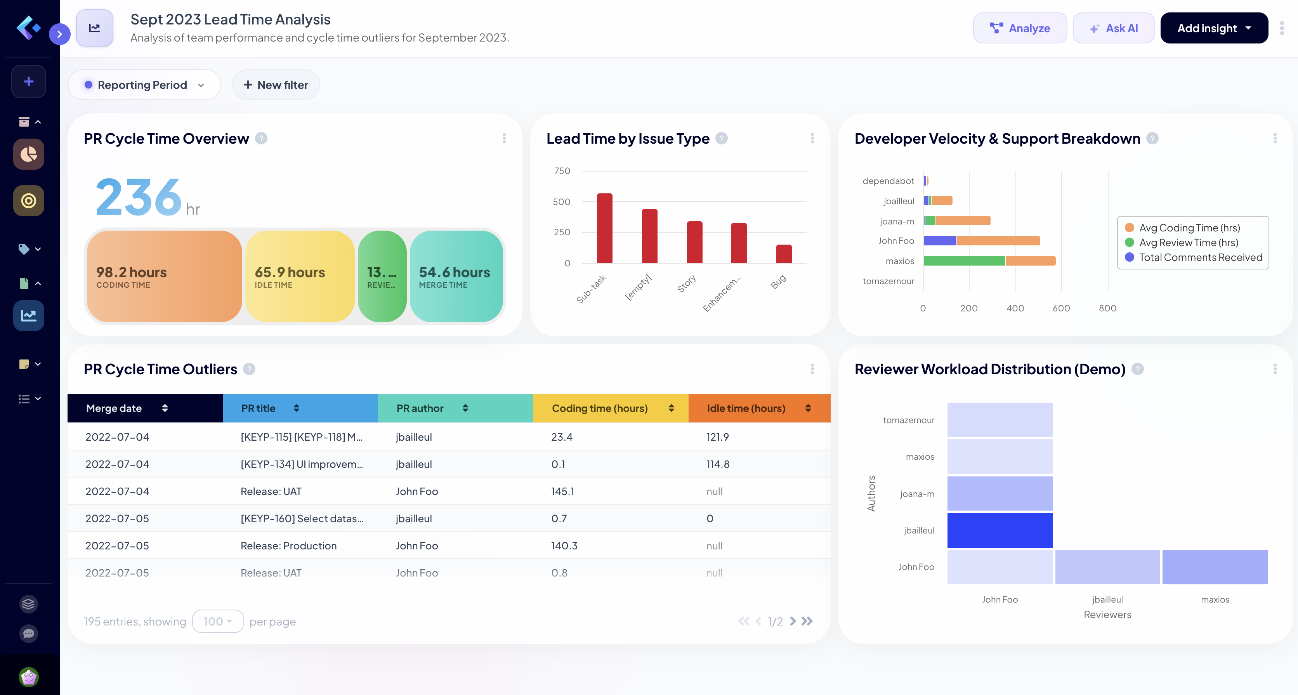Open PR Cycle Time Overview help tooltip
This screenshot has width=1298, height=695.
point(261,138)
